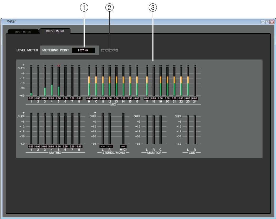The width and height of the screenshot is (276, 219).
Task: Click the Meter window title bar text
Action: coord(11,21)
